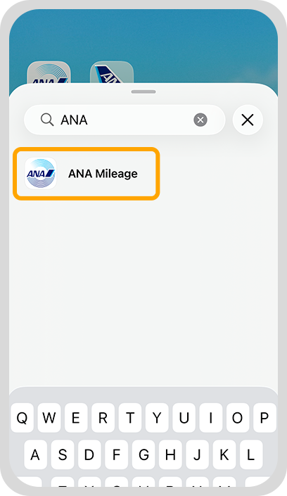The width and height of the screenshot is (287, 496).
Task: Close the search sheet with the X button
Action: point(248,120)
